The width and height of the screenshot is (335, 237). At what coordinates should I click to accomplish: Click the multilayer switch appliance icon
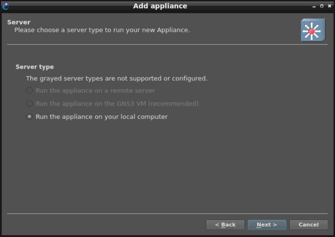[312, 30]
